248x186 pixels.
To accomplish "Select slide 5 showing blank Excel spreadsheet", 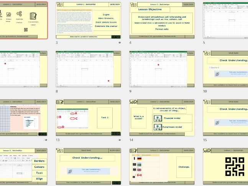I will coord(225,20).
